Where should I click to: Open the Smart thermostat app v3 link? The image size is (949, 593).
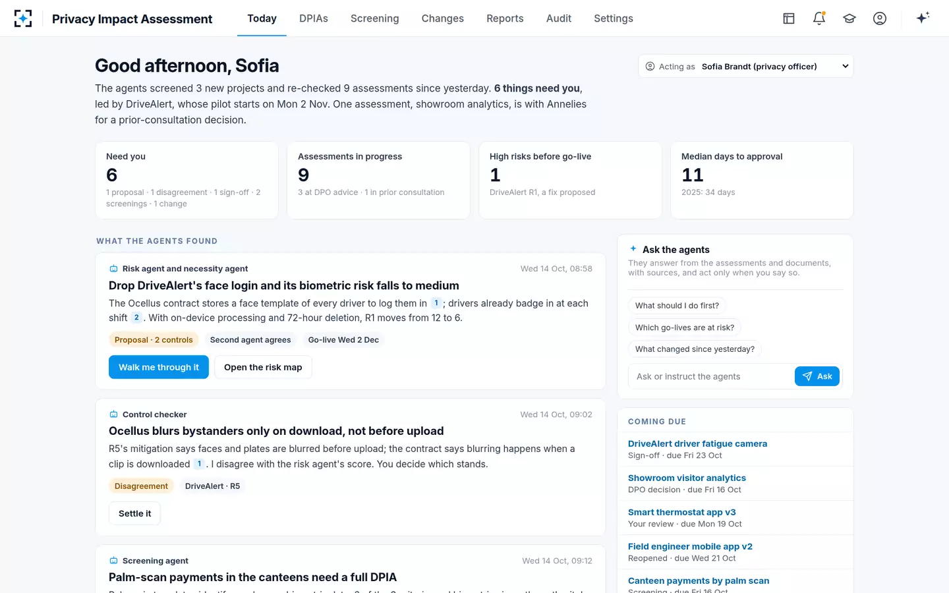click(682, 513)
